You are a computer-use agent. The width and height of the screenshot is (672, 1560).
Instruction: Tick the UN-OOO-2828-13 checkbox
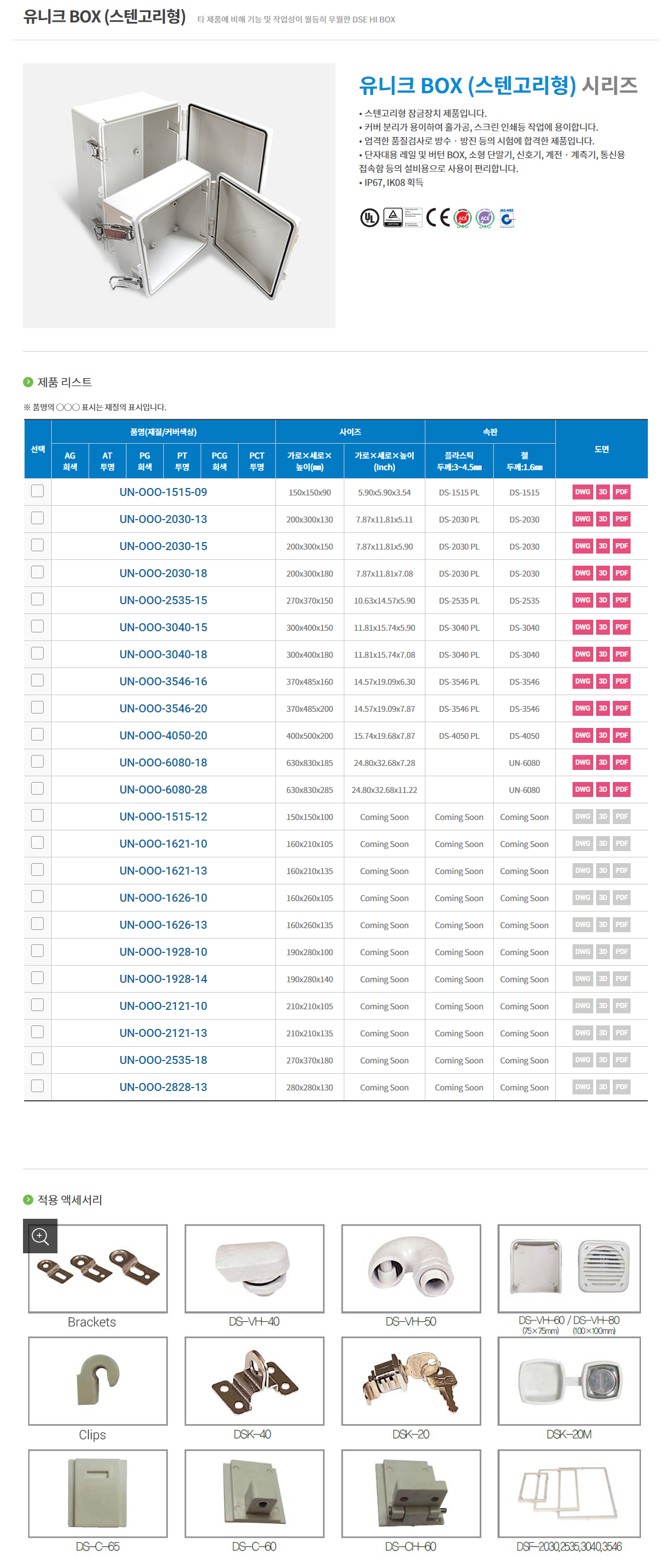(x=37, y=1086)
